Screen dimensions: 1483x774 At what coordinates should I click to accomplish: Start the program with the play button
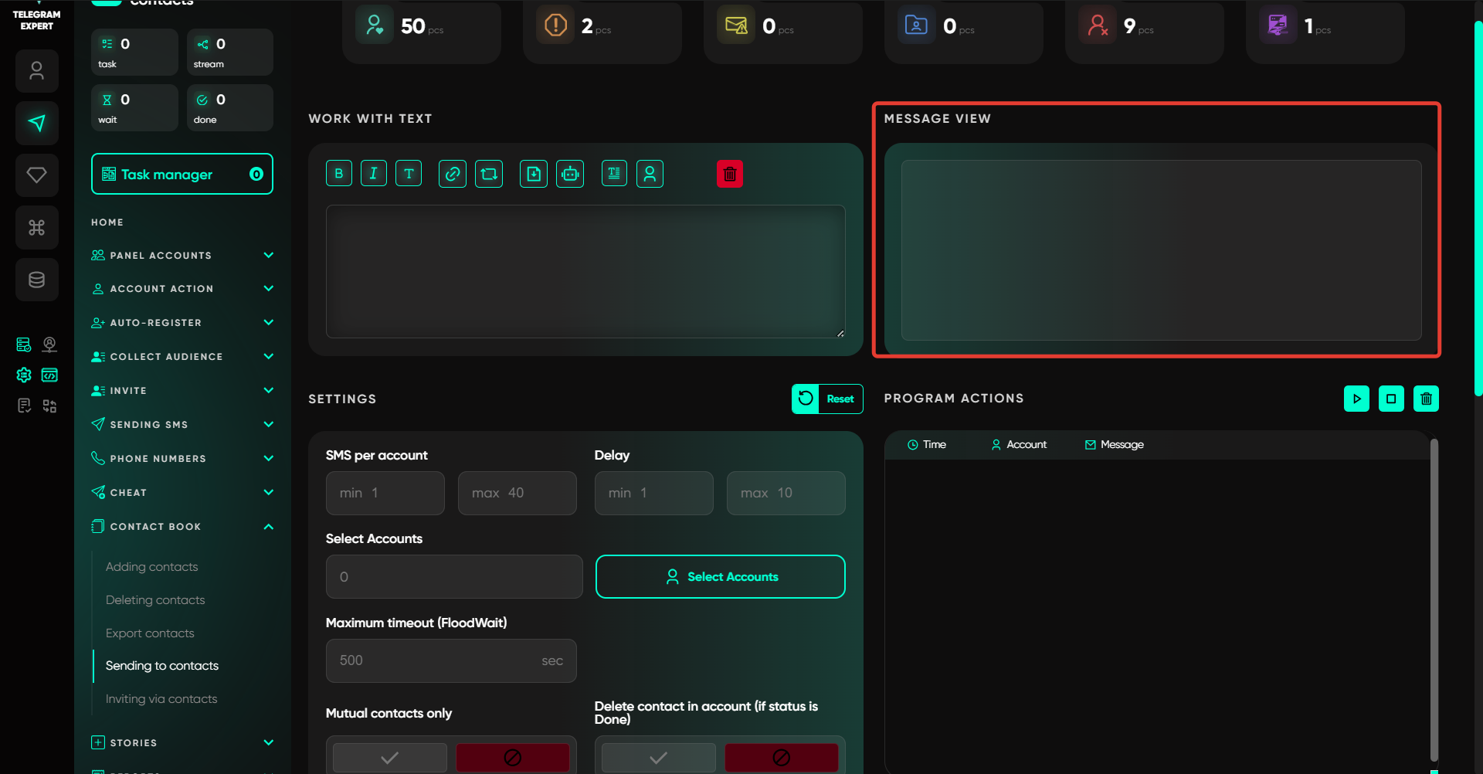[x=1356, y=399]
